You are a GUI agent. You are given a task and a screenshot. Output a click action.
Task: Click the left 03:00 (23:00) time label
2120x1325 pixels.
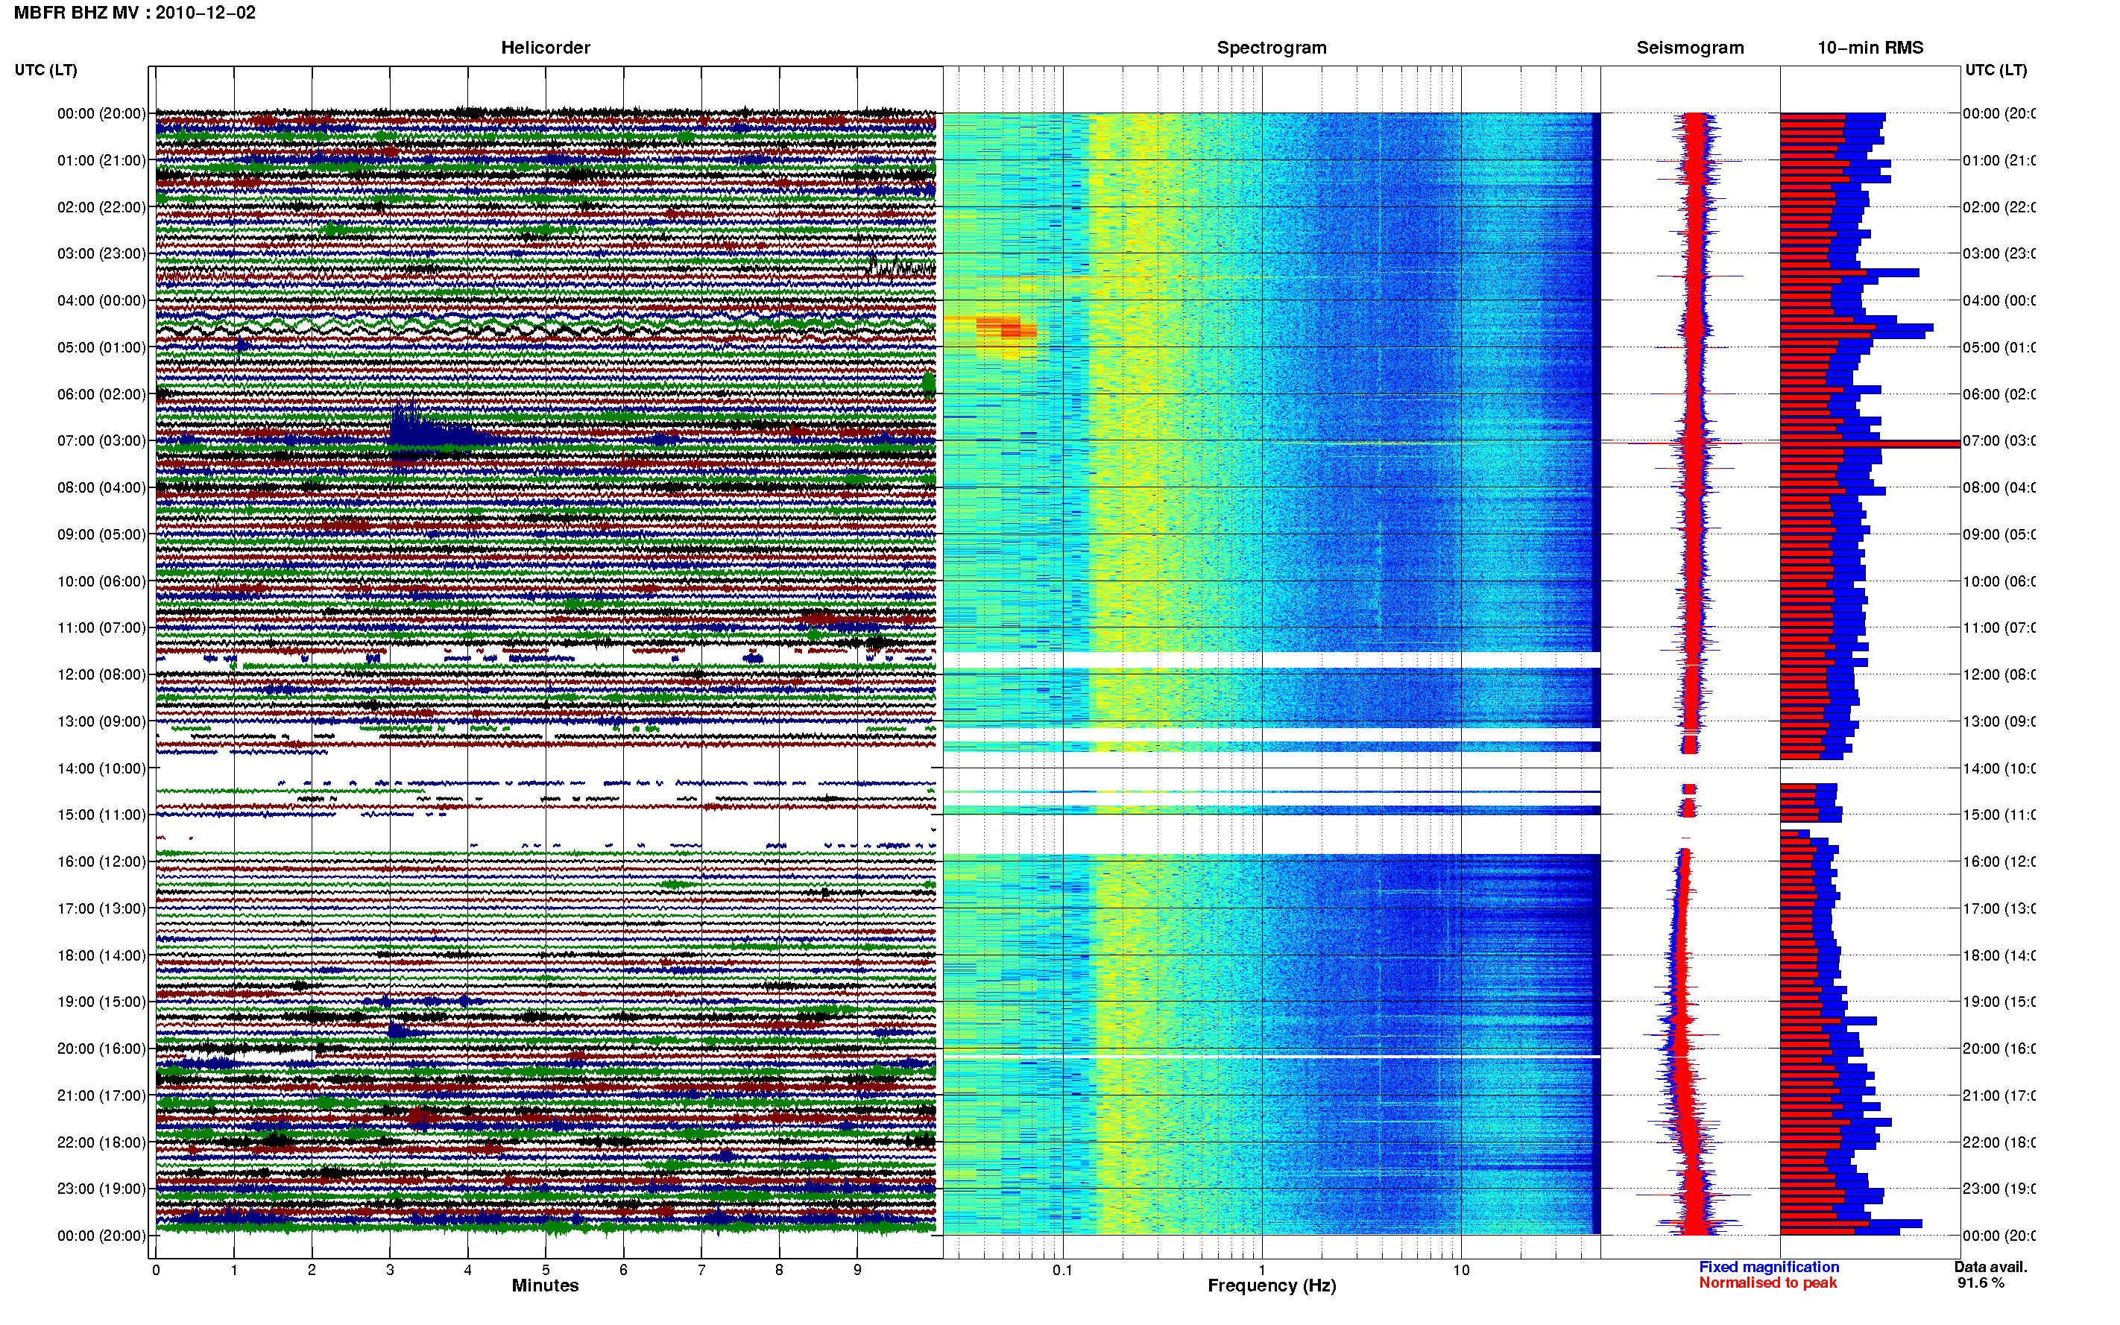(x=101, y=253)
